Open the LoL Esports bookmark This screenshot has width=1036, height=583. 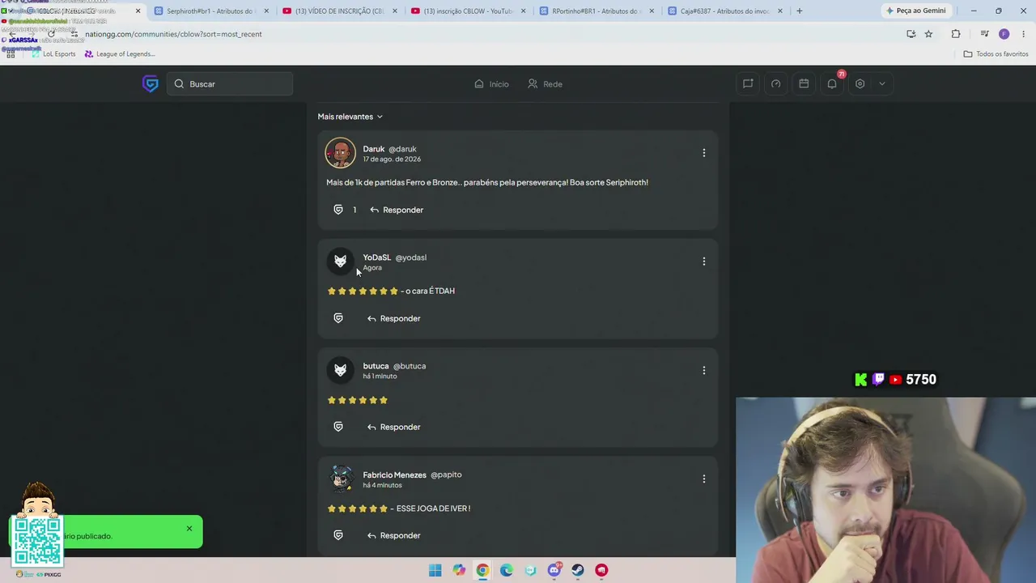coord(54,54)
